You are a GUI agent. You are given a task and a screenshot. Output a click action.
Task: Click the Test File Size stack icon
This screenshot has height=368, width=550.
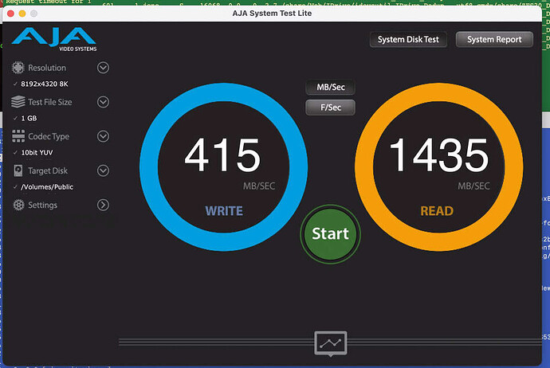tap(19, 103)
